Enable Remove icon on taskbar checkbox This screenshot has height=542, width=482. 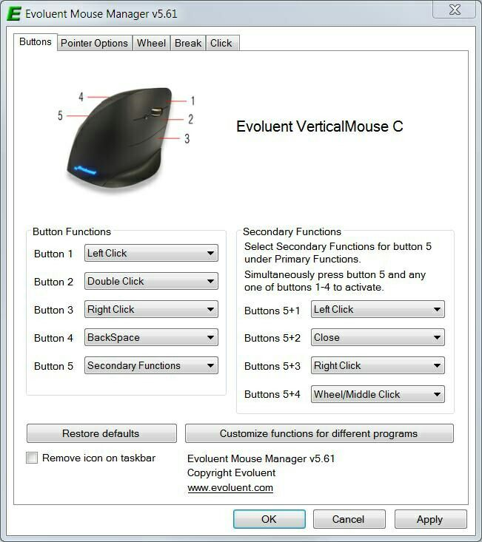[x=32, y=458]
